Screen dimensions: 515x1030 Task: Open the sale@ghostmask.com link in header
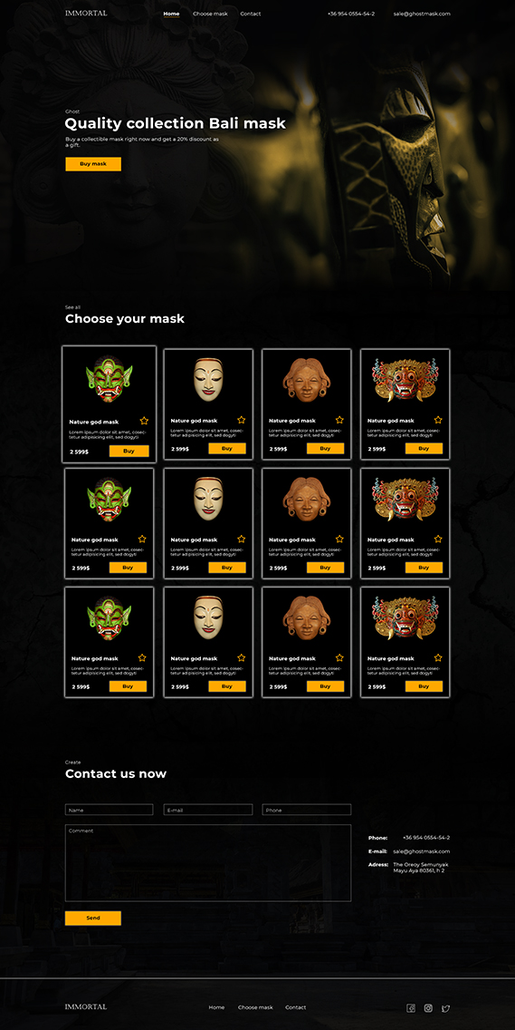click(x=422, y=14)
